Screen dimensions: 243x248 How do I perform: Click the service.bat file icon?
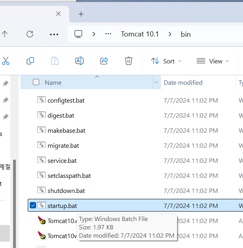pyautogui.click(x=42, y=160)
